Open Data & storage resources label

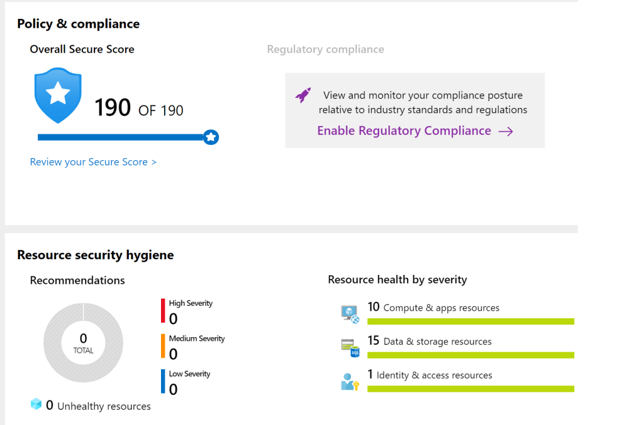click(437, 342)
